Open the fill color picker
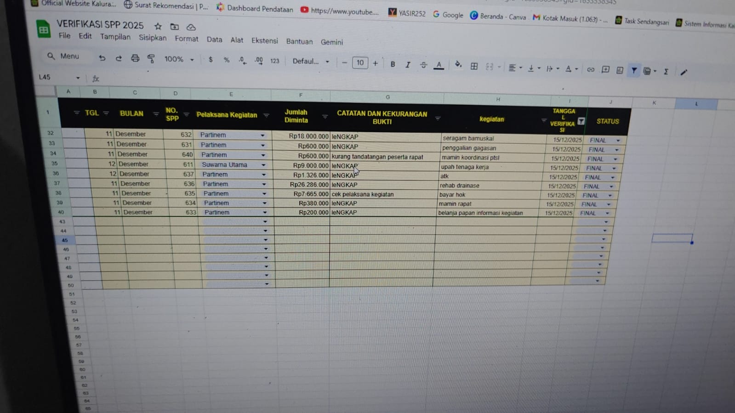 tap(458, 65)
